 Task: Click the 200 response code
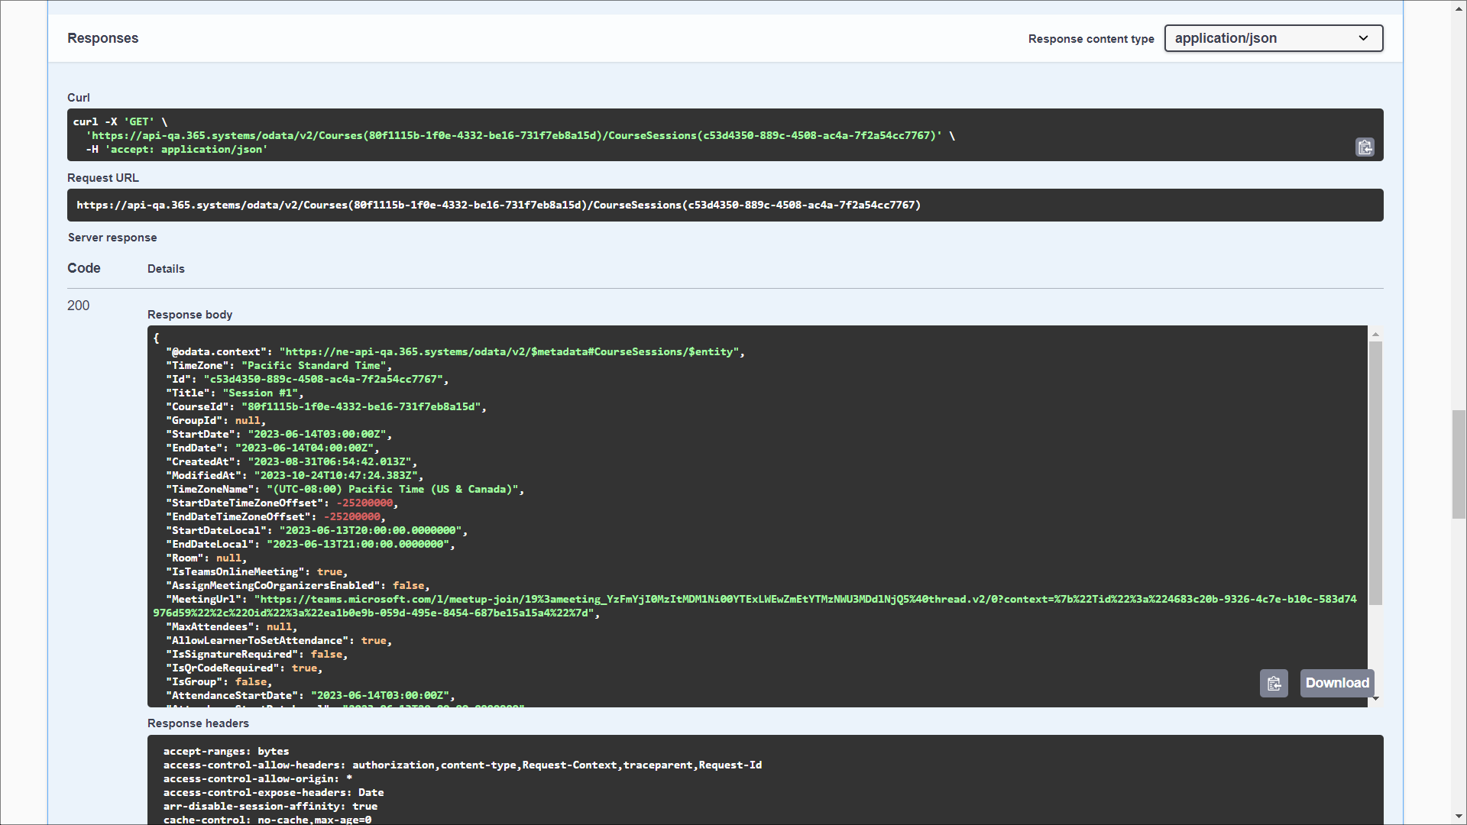78,306
